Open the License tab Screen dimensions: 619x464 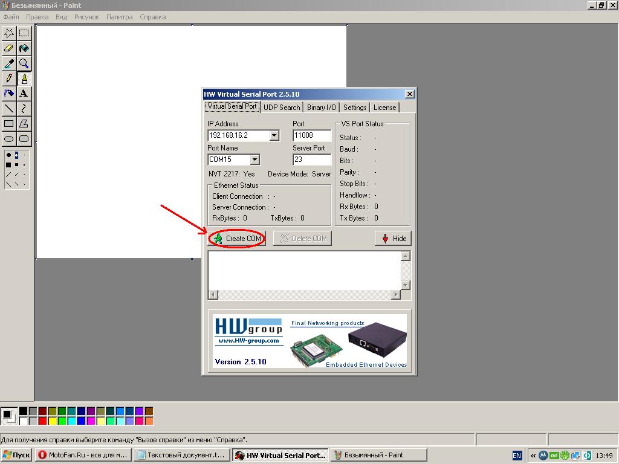[385, 108]
